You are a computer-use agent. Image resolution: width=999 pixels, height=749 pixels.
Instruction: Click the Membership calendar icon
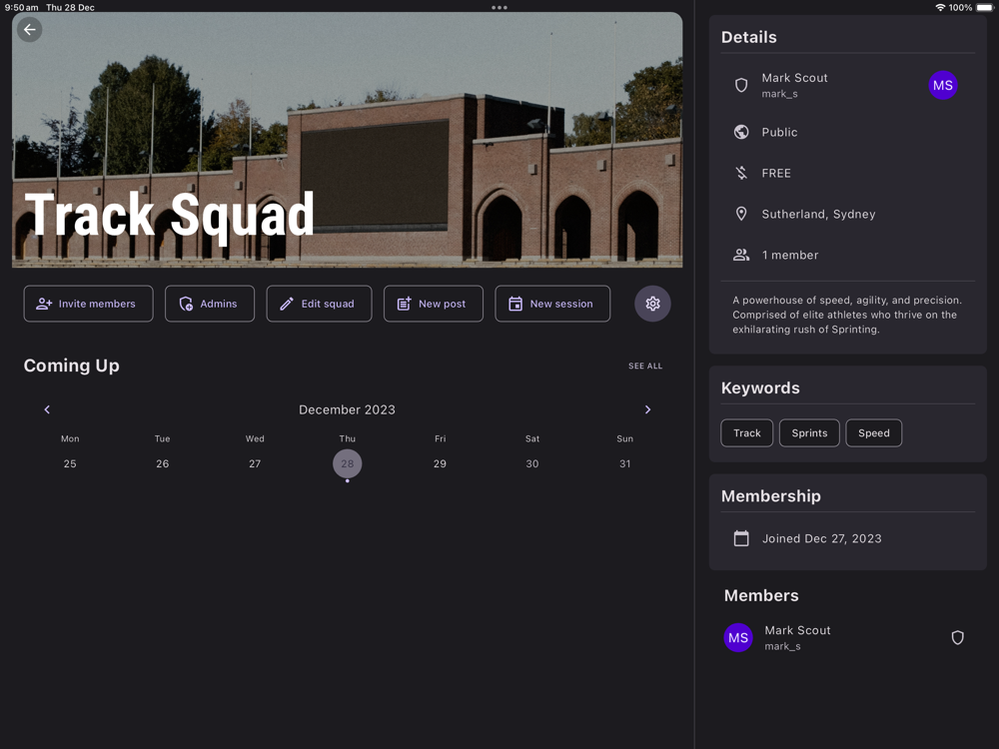tap(741, 538)
